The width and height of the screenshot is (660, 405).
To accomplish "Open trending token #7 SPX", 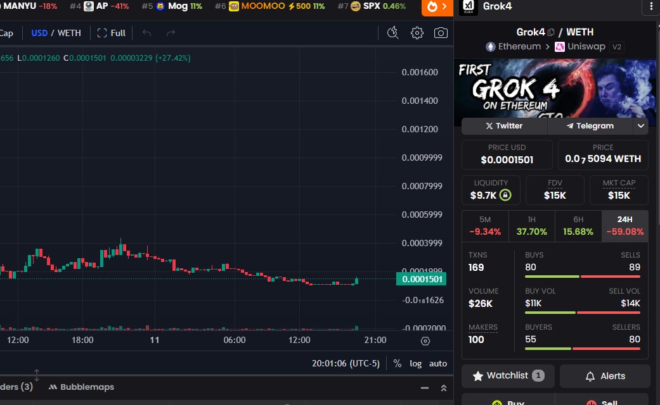I will point(372,6).
